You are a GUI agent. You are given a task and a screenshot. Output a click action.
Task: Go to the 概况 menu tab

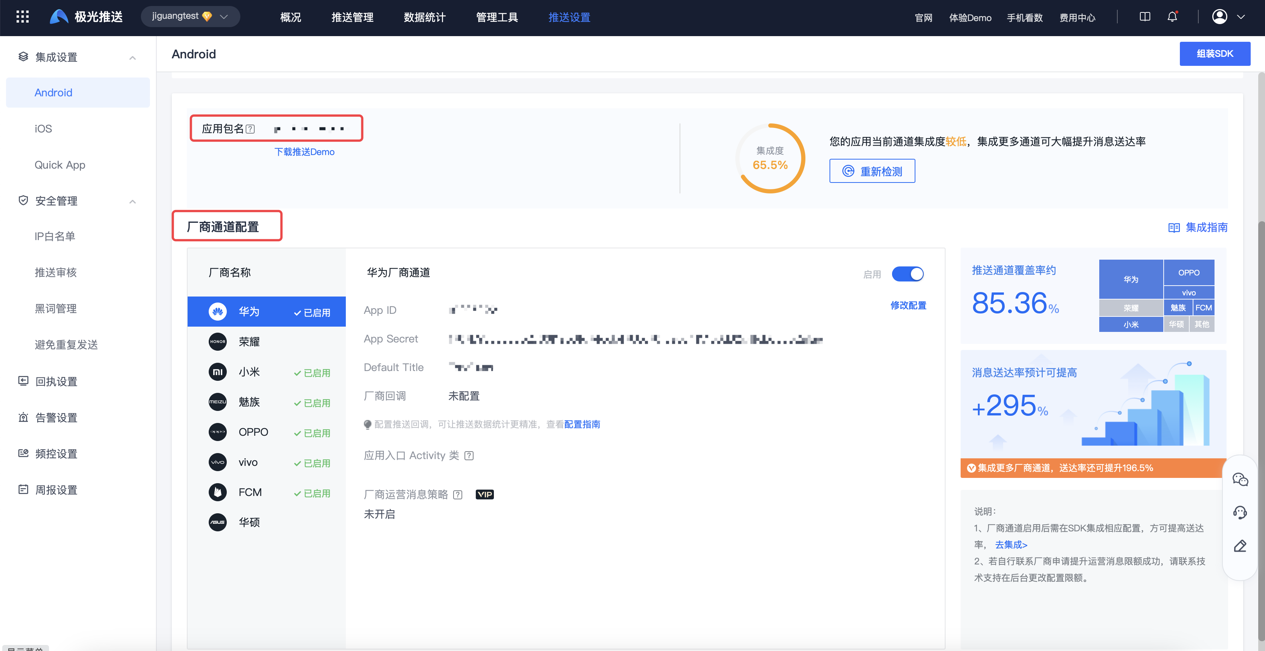pos(290,17)
